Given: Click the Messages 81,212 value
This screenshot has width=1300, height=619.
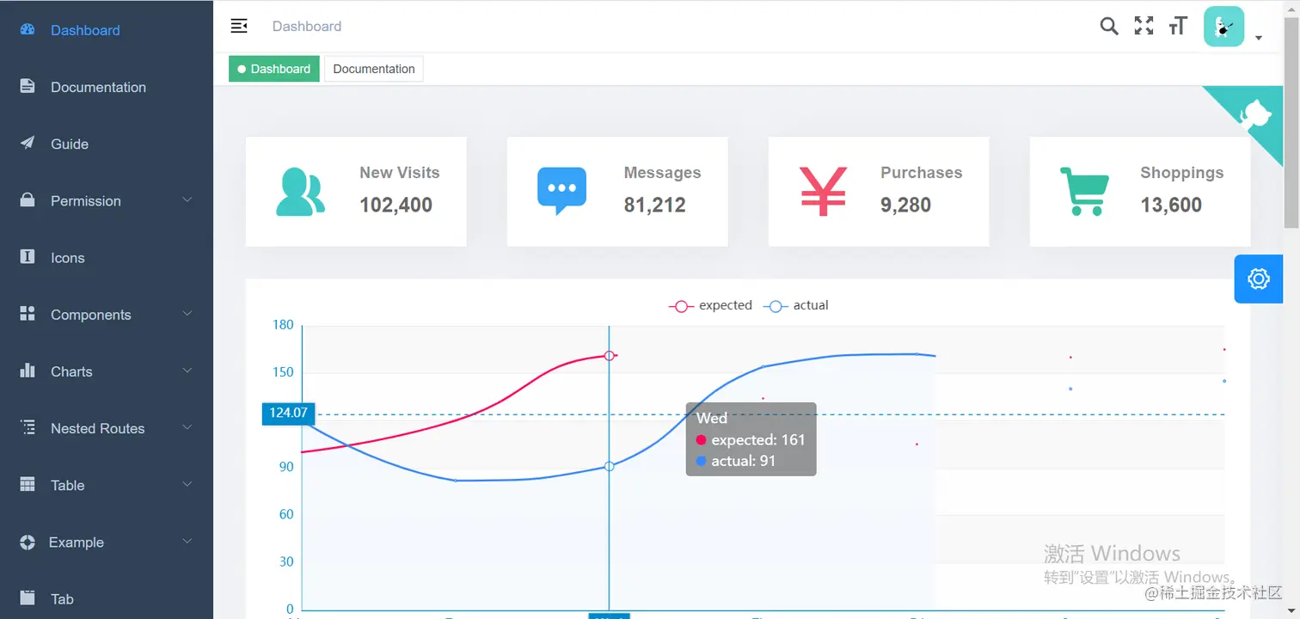Looking at the screenshot, I should [655, 205].
